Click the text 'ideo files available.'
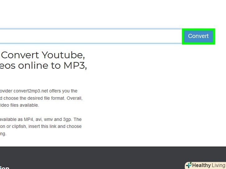 pyautogui.click(x=20, y=105)
